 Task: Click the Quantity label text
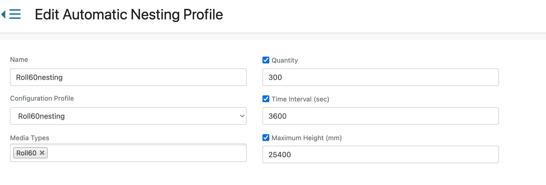coord(285,60)
